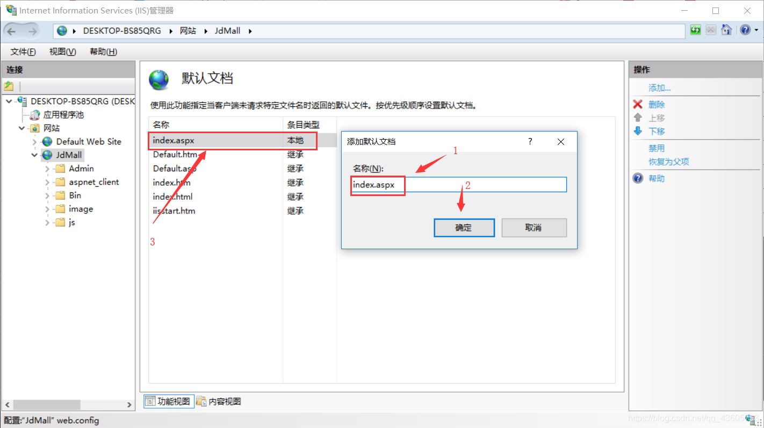Click the 添加... action link

[659, 88]
